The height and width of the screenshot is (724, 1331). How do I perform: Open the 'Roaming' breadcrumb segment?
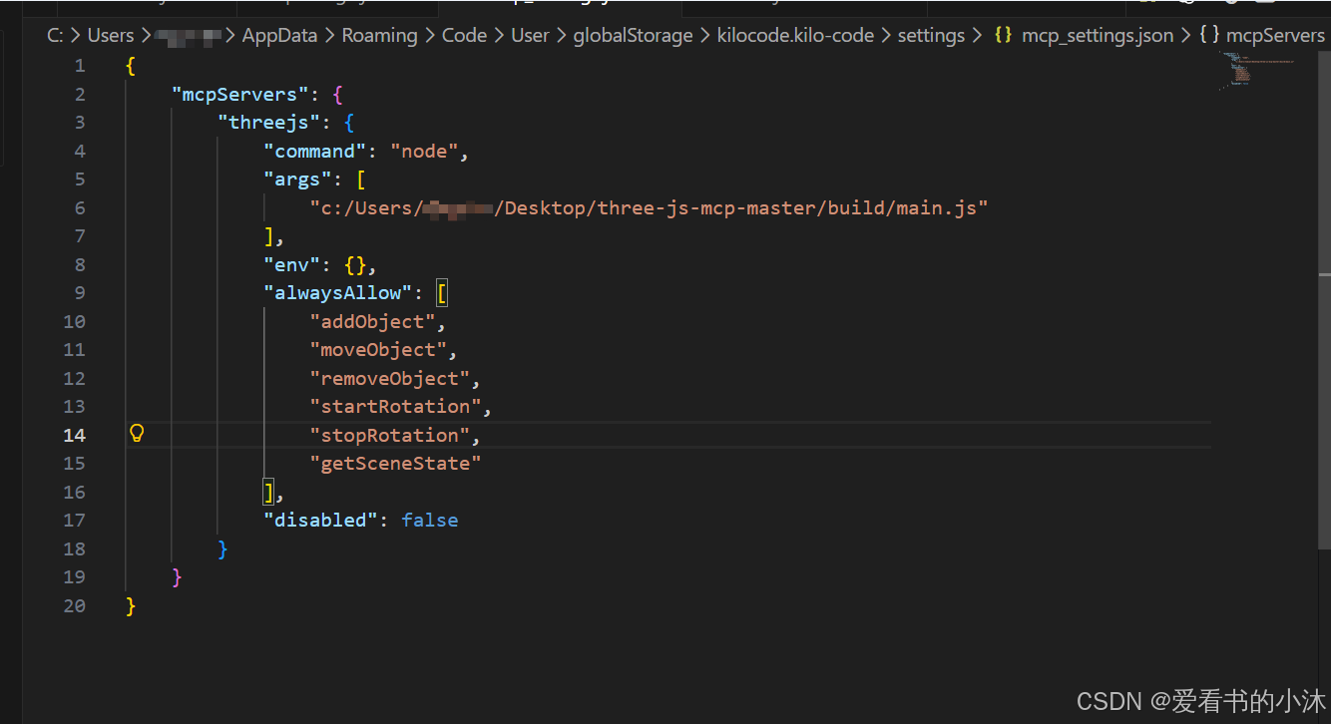379,35
